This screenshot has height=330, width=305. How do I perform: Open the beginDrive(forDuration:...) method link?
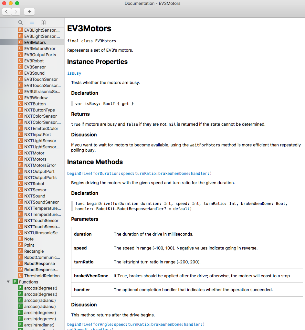tap(139, 174)
